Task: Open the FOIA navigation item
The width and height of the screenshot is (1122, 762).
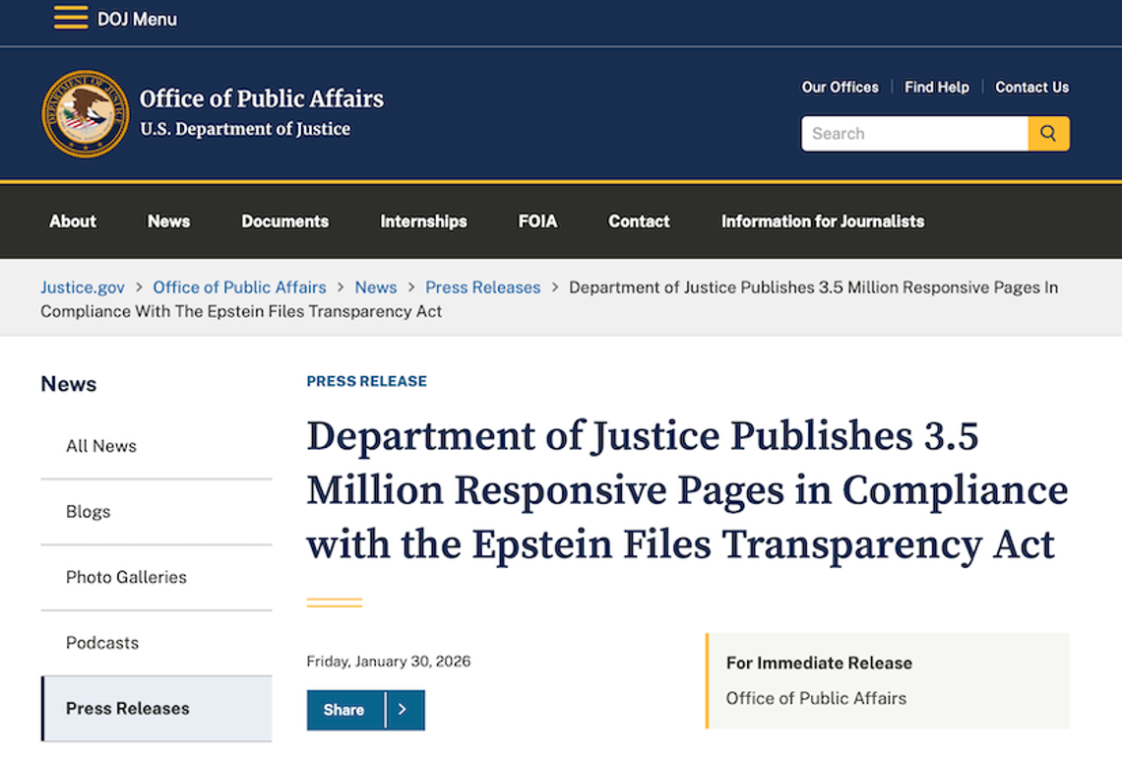Action: (537, 222)
